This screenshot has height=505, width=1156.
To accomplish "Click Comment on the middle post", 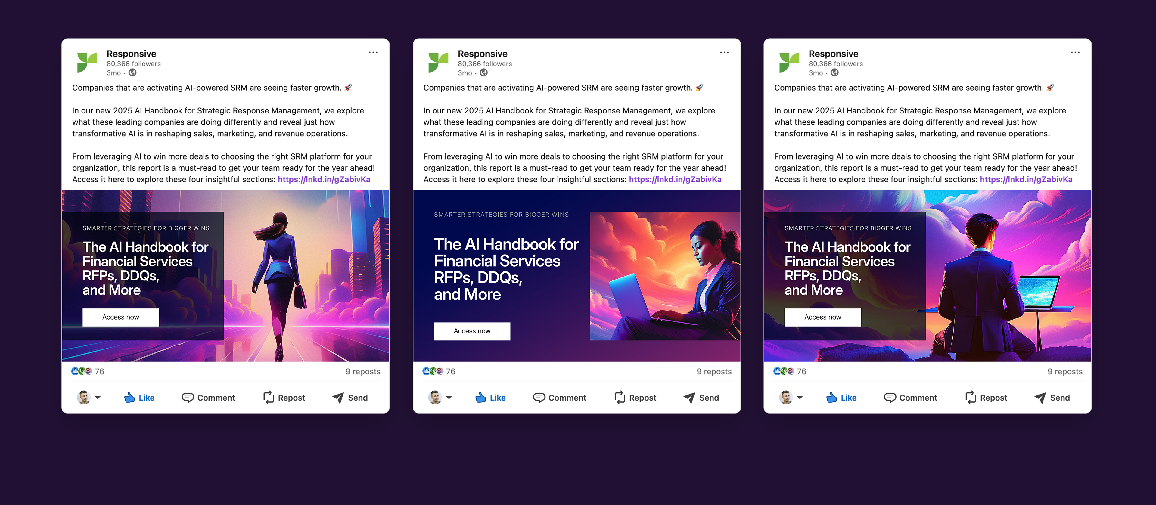I will (x=559, y=397).
